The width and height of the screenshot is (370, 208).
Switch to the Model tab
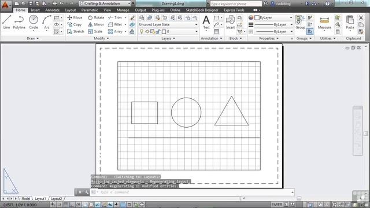pos(25,199)
